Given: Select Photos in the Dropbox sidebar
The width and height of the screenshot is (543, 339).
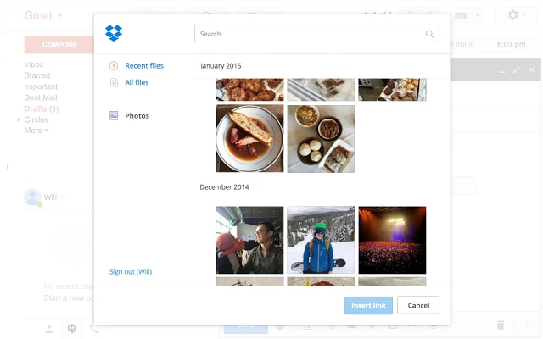Looking at the screenshot, I should (x=137, y=116).
